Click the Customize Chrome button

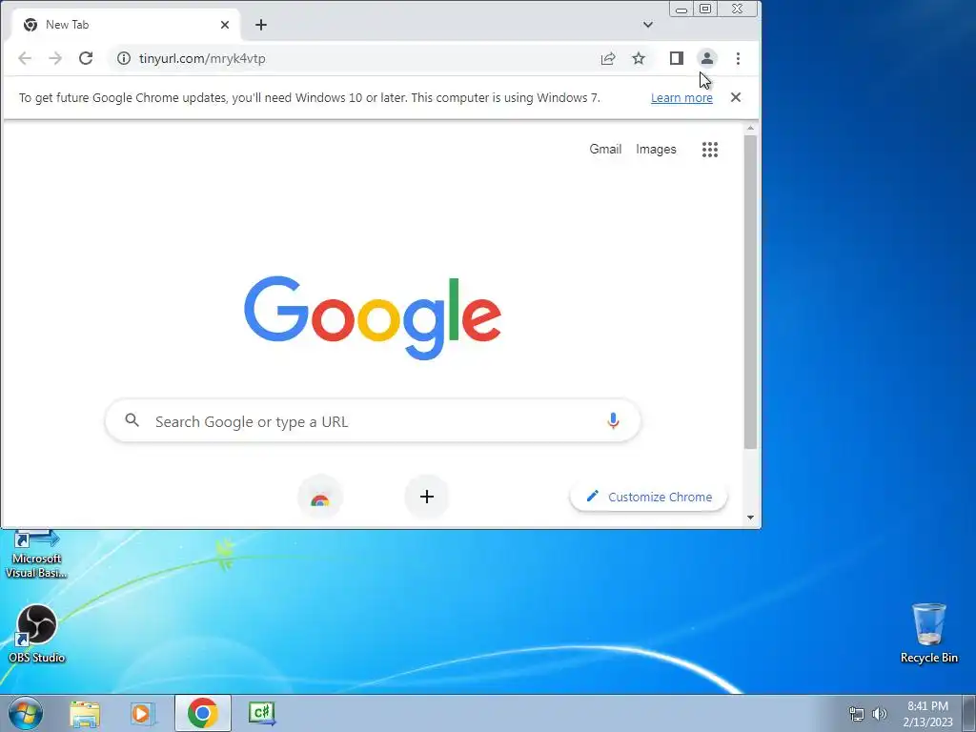[x=648, y=497]
